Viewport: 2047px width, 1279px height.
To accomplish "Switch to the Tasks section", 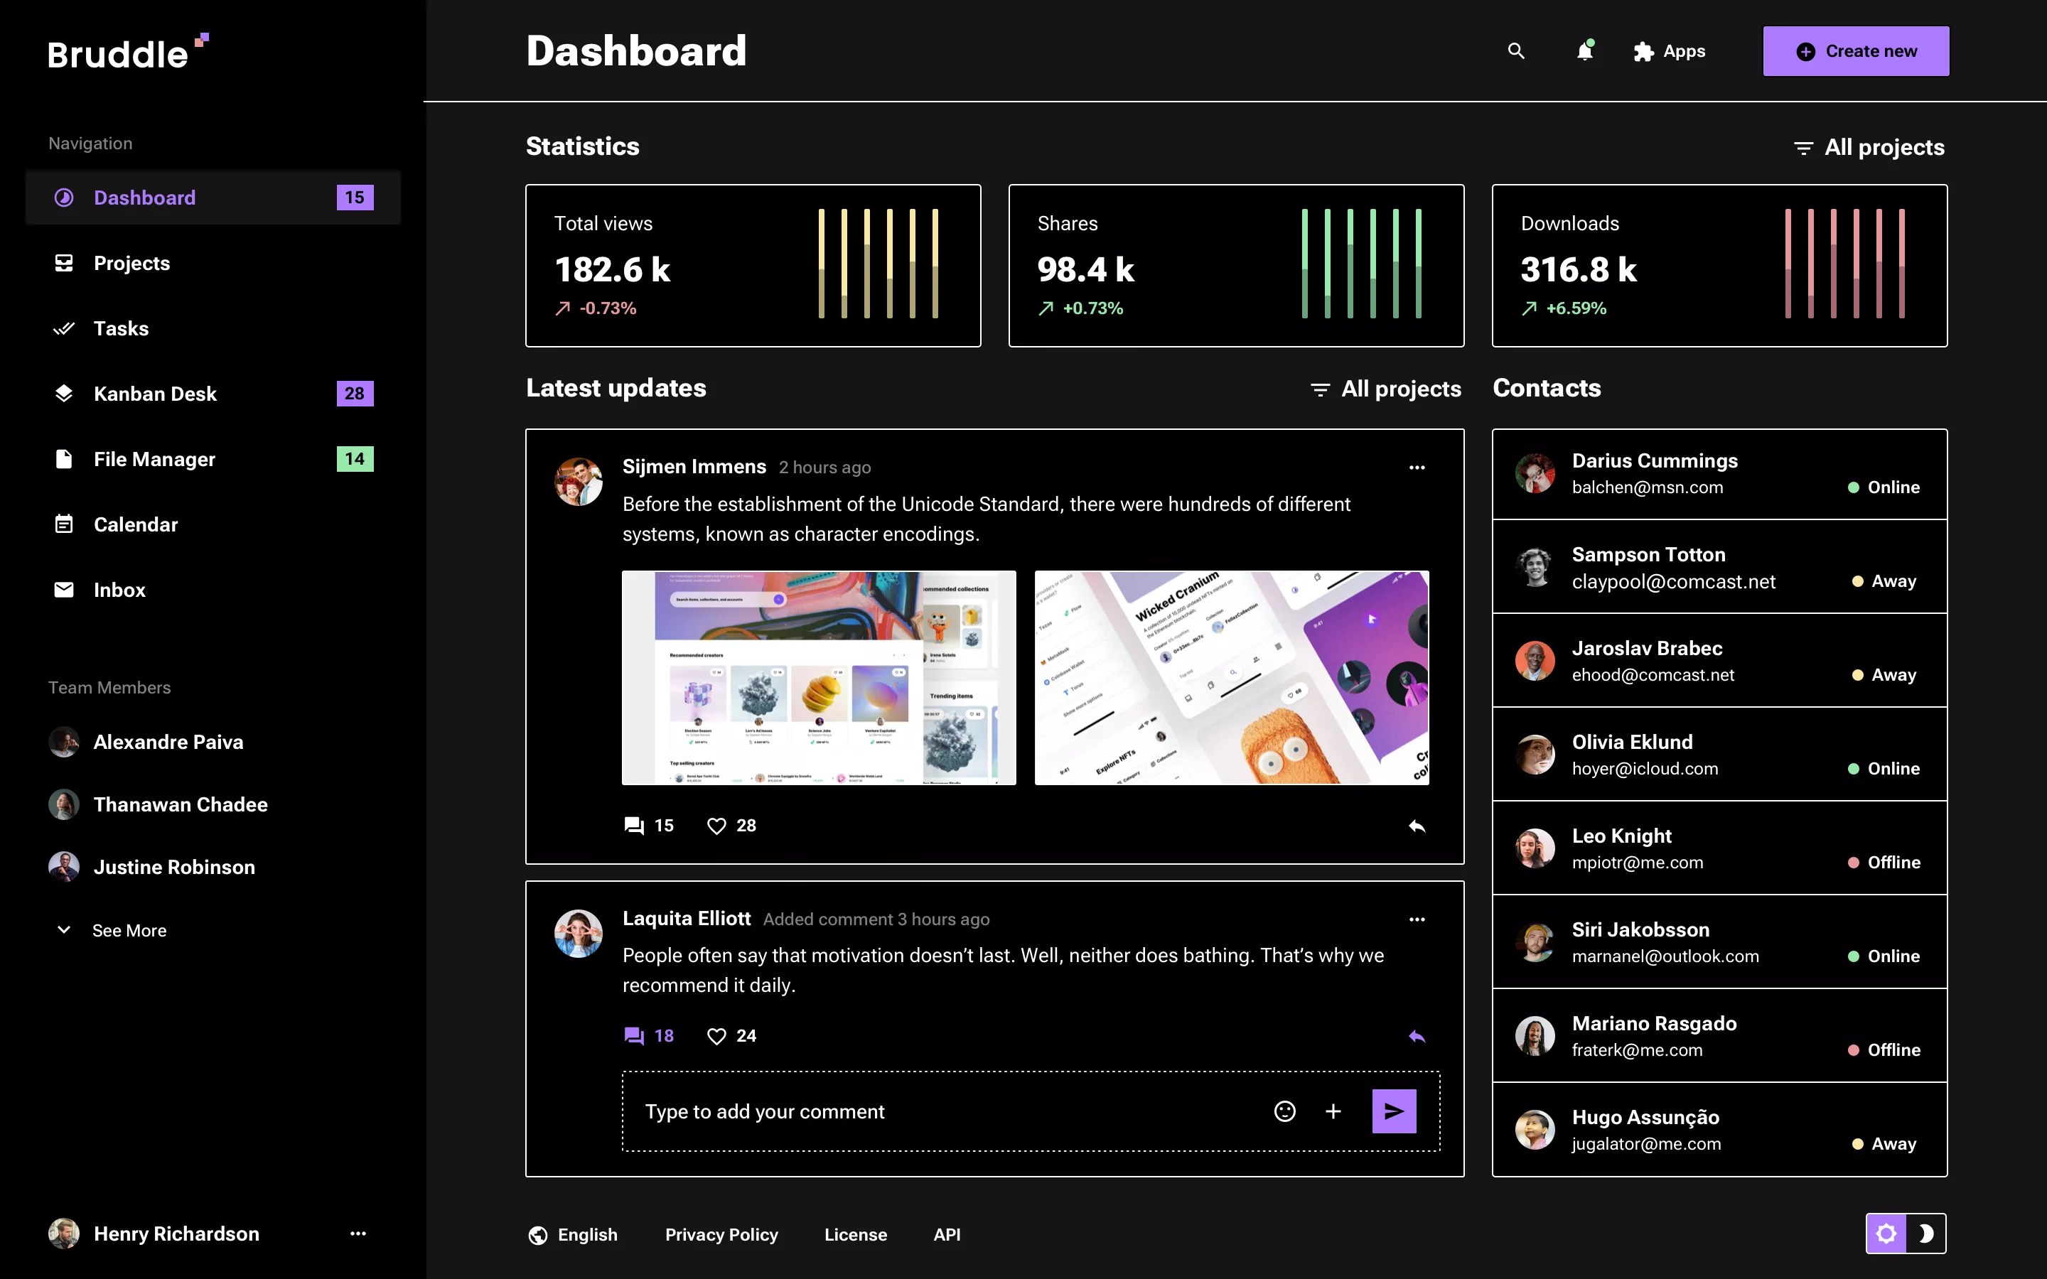I will [x=121, y=328].
